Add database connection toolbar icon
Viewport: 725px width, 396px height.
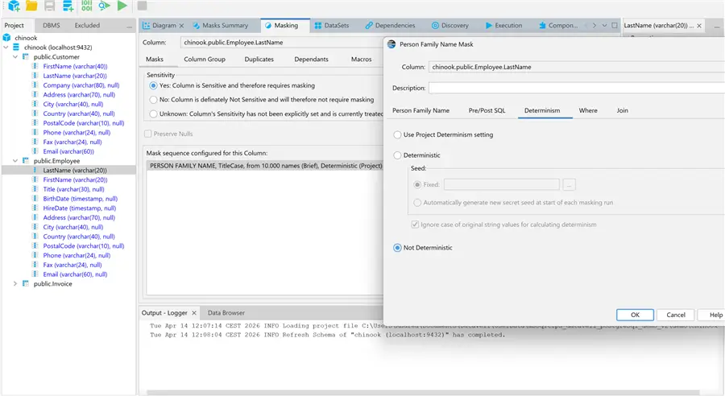tap(68, 6)
